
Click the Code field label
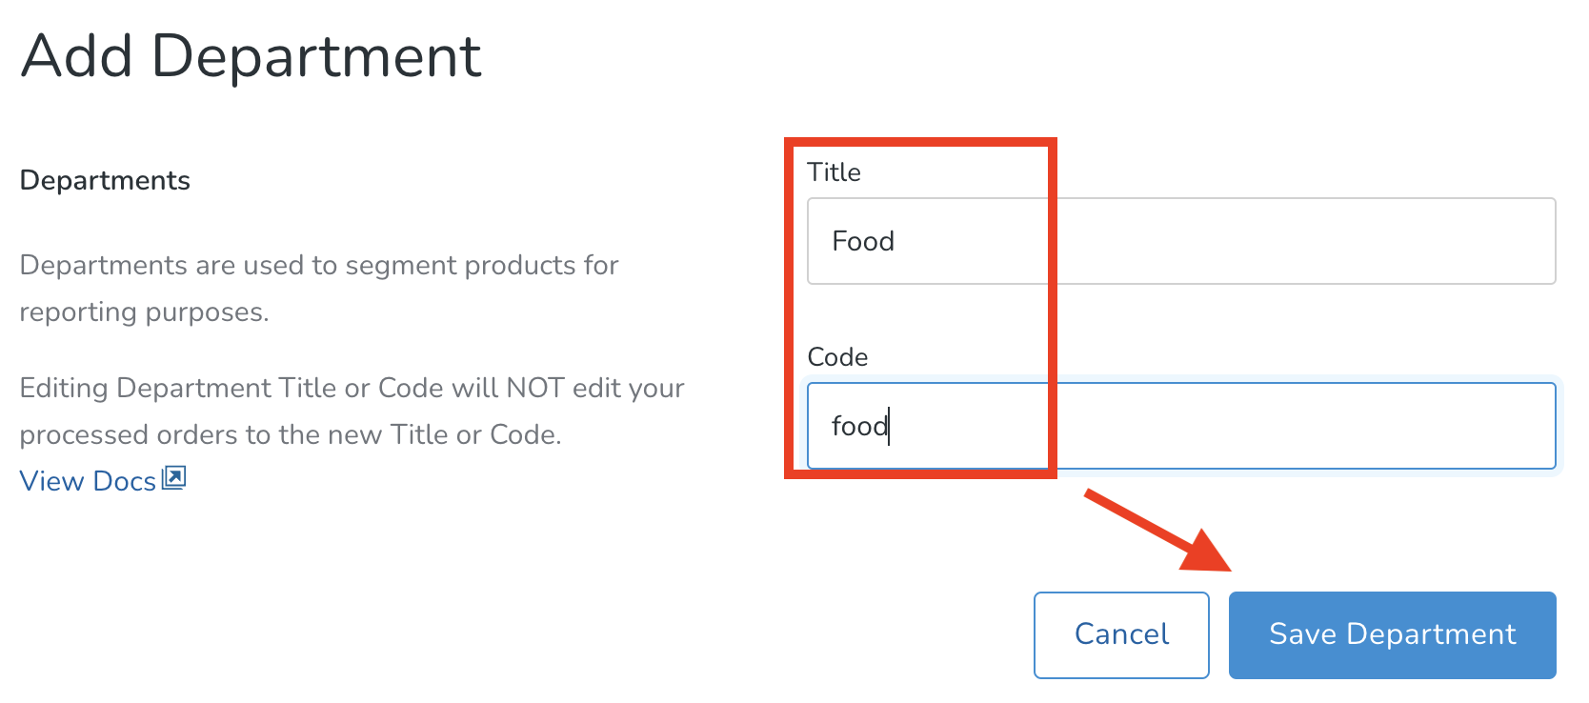(x=837, y=357)
